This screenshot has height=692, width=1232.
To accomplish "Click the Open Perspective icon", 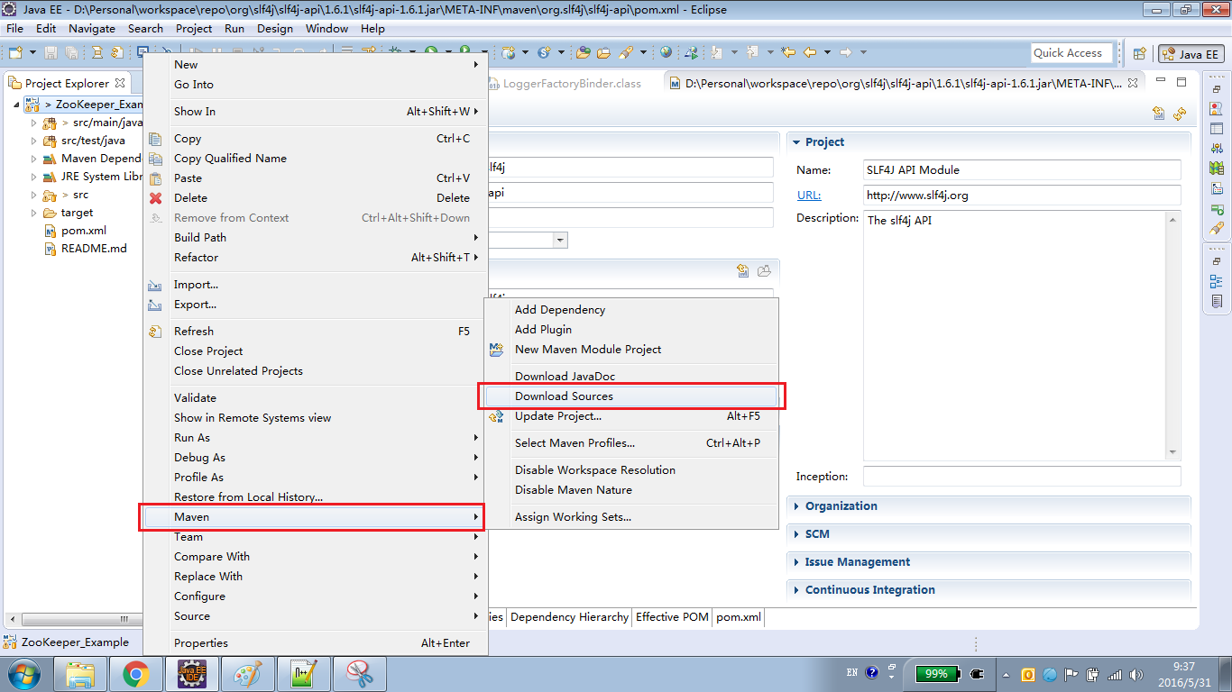I will [1139, 54].
